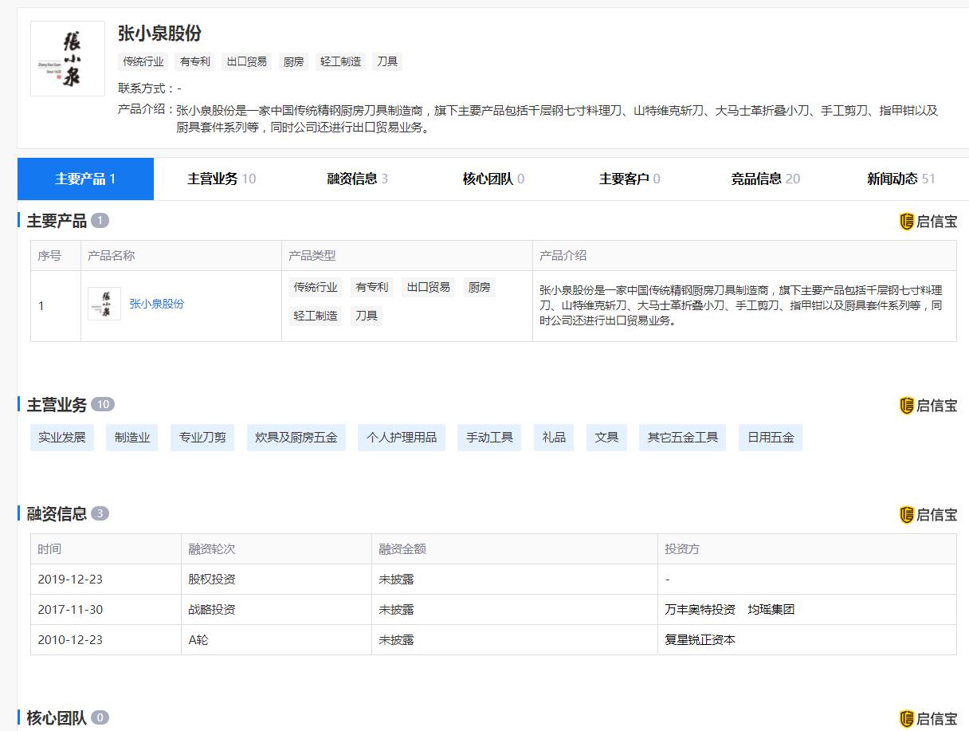Image resolution: width=969 pixels, height=731 pixels.
Task: Click the 刀具 tag in the header
Action: click(x=387, y=61)
